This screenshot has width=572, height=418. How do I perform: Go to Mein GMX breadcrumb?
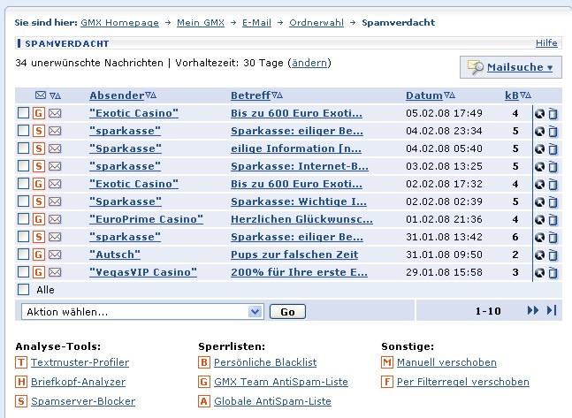pyautogui.click(x=201, y=23)
